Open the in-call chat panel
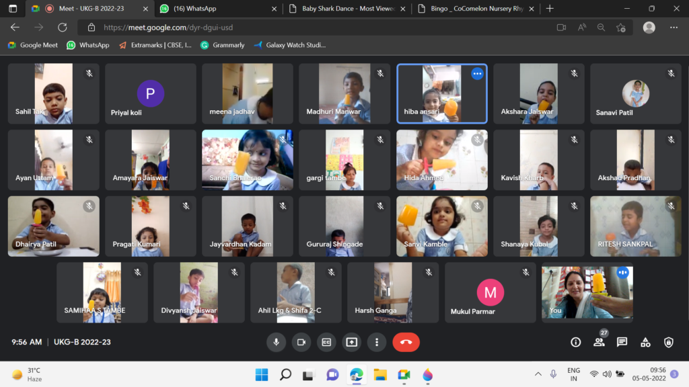Screen dimensions: 689x387 [622, 342]
